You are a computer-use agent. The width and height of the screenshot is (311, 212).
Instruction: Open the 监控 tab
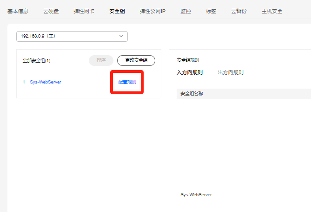click(185, 11)
